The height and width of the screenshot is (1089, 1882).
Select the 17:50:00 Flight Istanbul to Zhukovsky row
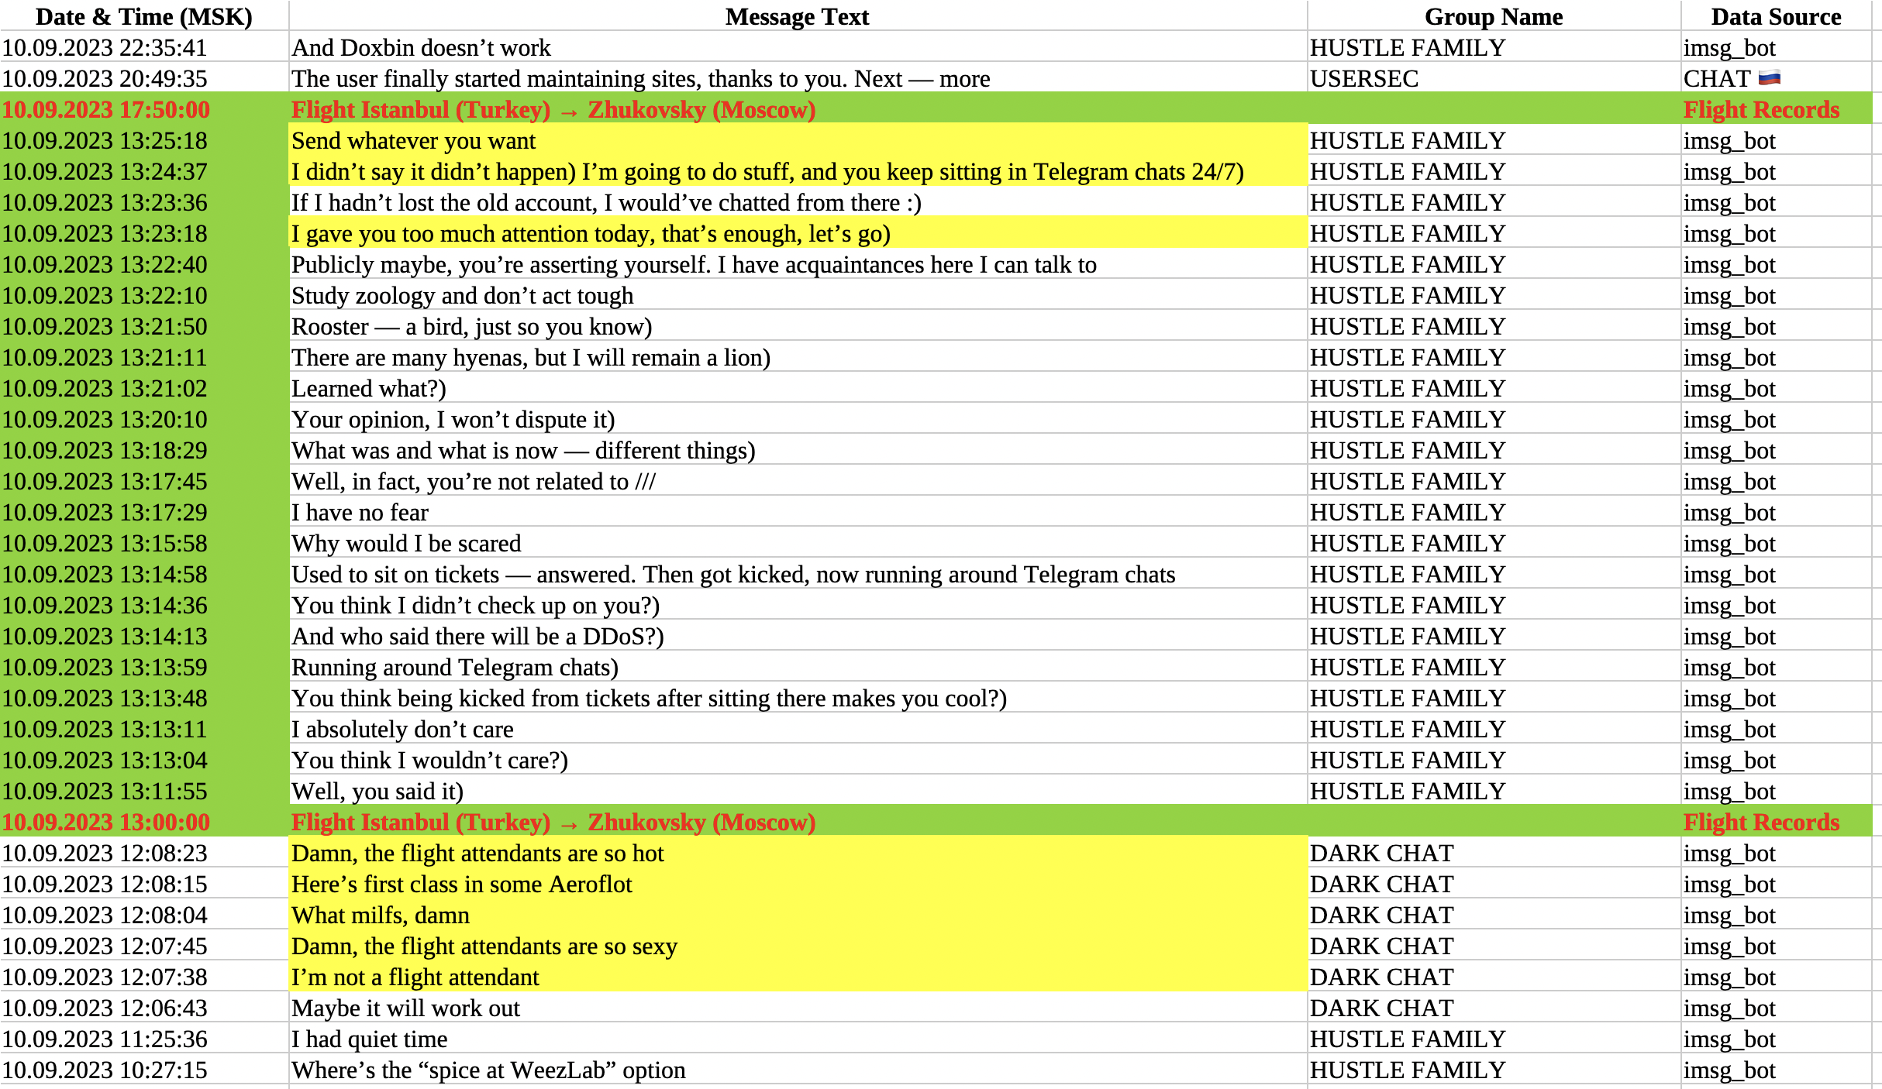coord(553,109)
